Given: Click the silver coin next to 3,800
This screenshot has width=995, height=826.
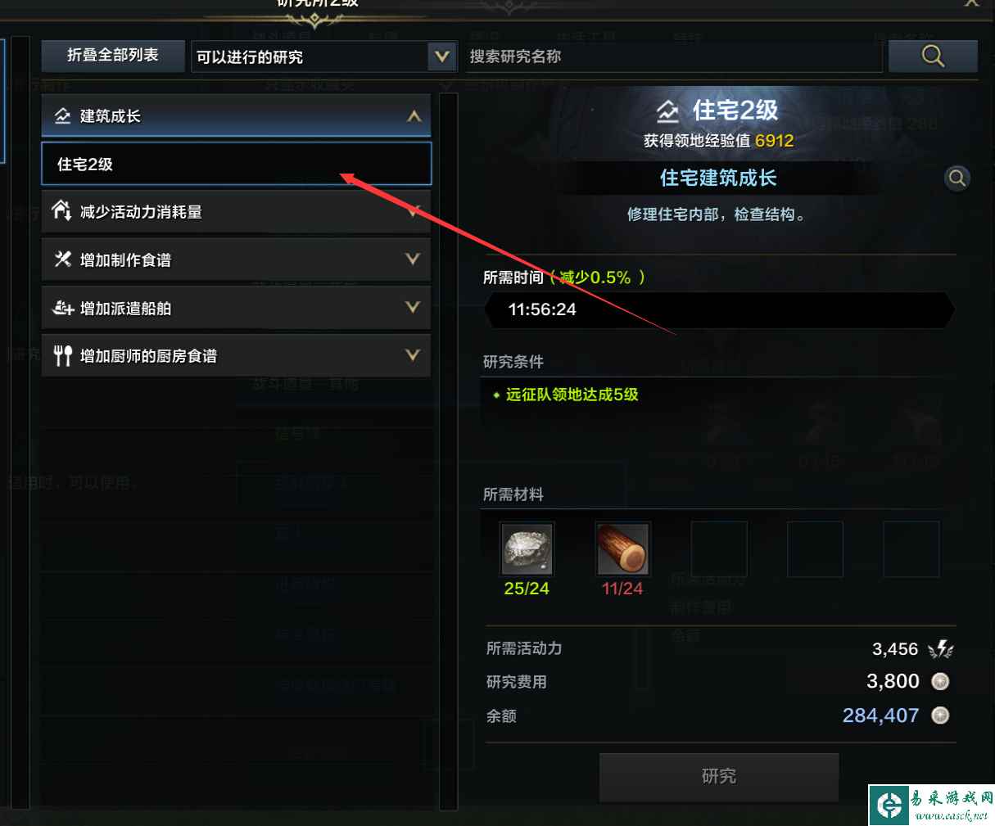Looking at the screenshot, I should pyautogui.click(x=940, y=681).
